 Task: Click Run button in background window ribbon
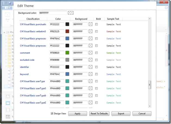8,17
